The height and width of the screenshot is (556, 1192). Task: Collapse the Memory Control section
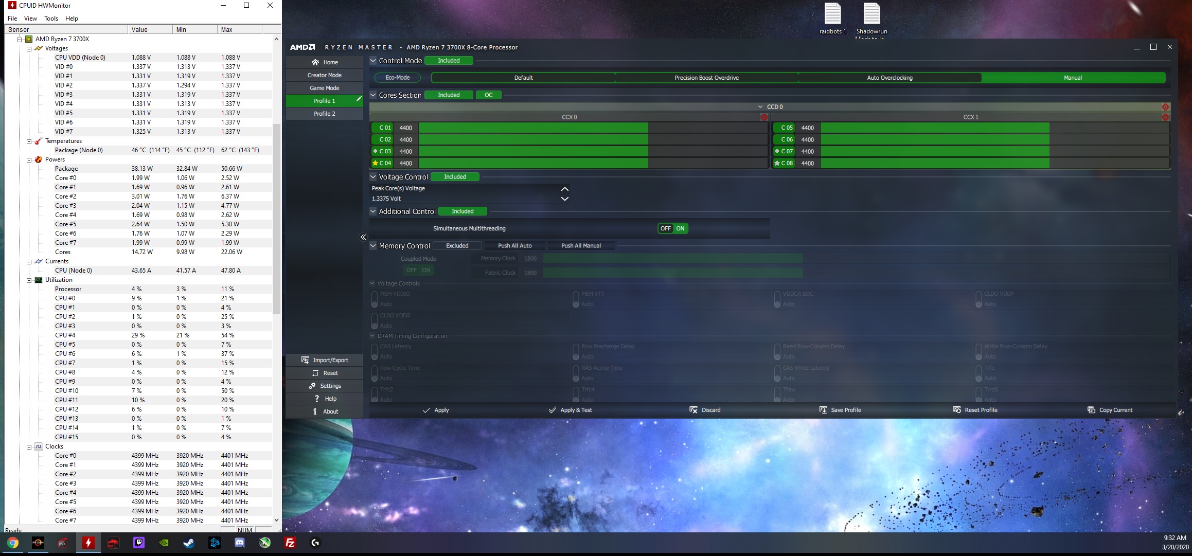pyautogui.click(x=373, y=246)
